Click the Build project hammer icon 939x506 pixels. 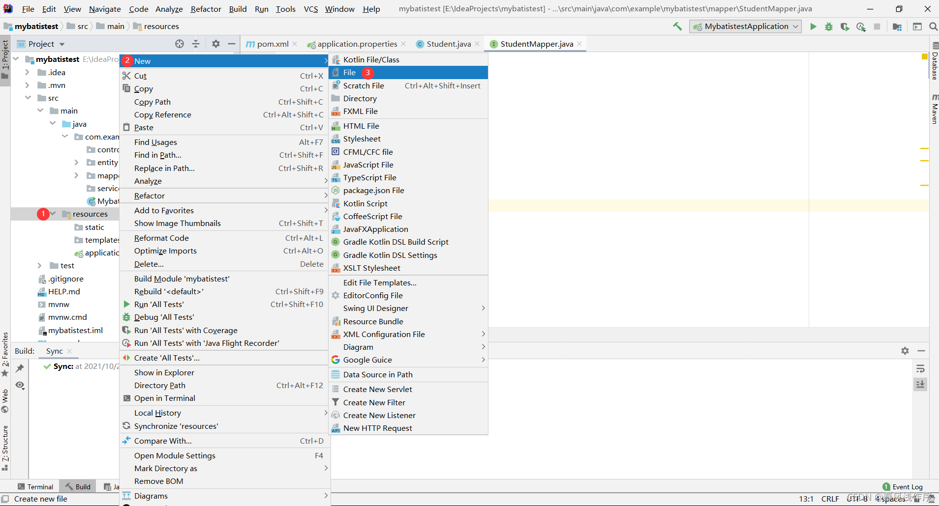(677, 27)
